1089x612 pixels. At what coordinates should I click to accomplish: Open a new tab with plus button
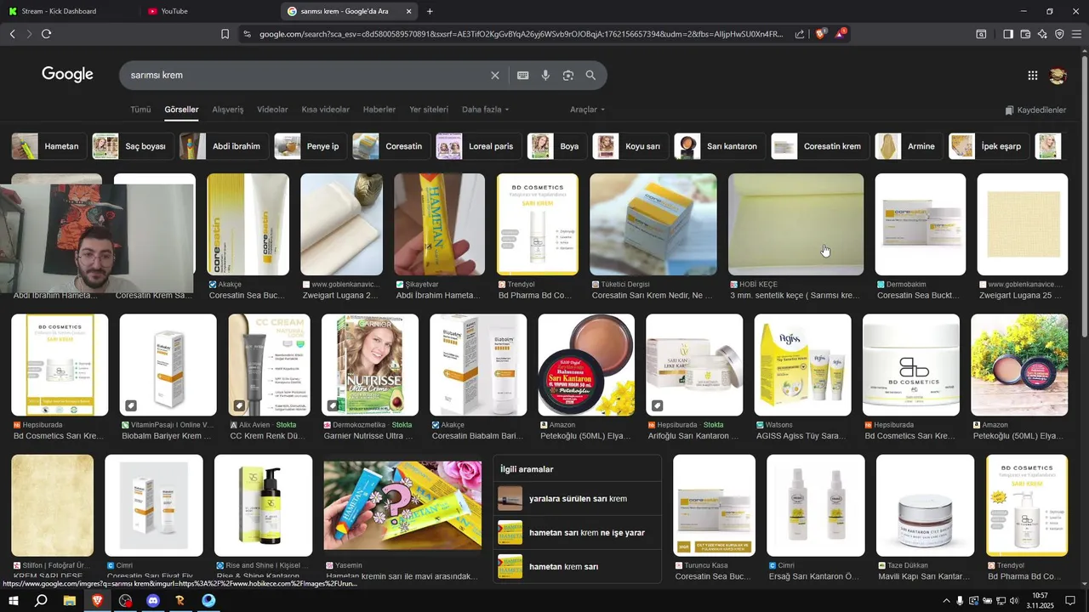(430, 11)
